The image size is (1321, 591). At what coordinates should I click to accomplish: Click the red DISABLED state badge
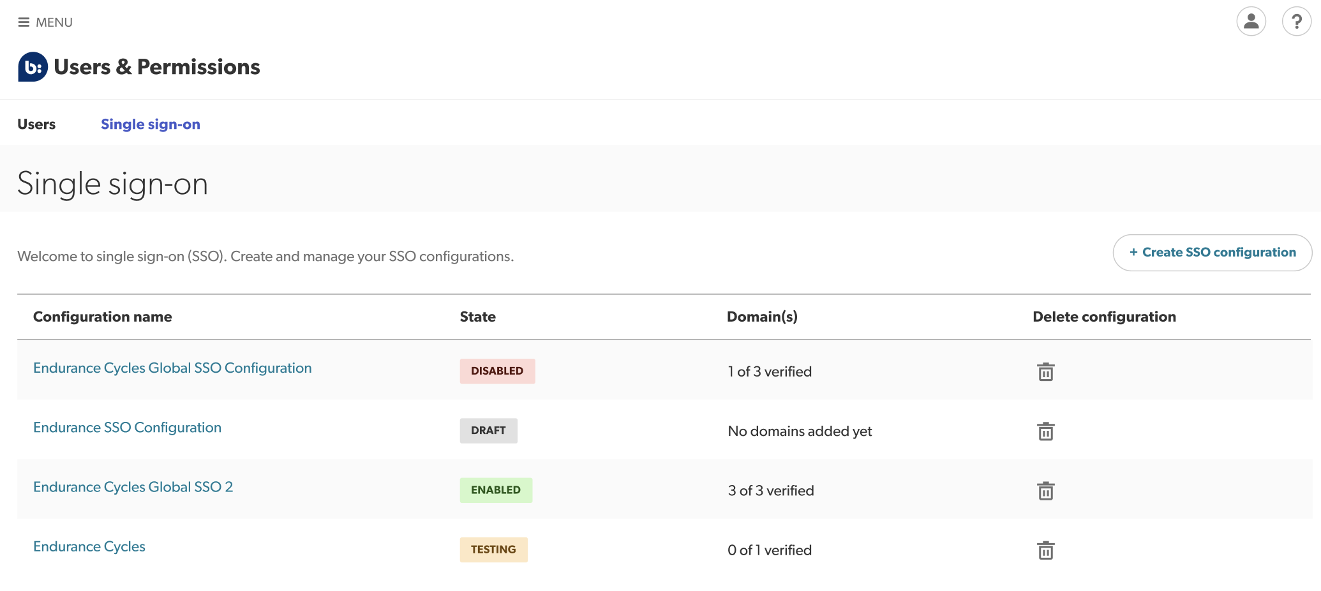click(x=497, y=371)
